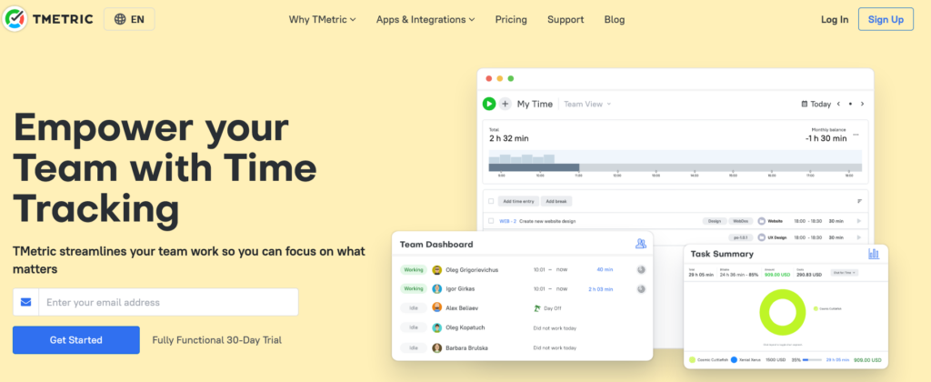931x382 pixels.
Task: Click clock icon in Igor Girkas row
Action: pos(641,288)
